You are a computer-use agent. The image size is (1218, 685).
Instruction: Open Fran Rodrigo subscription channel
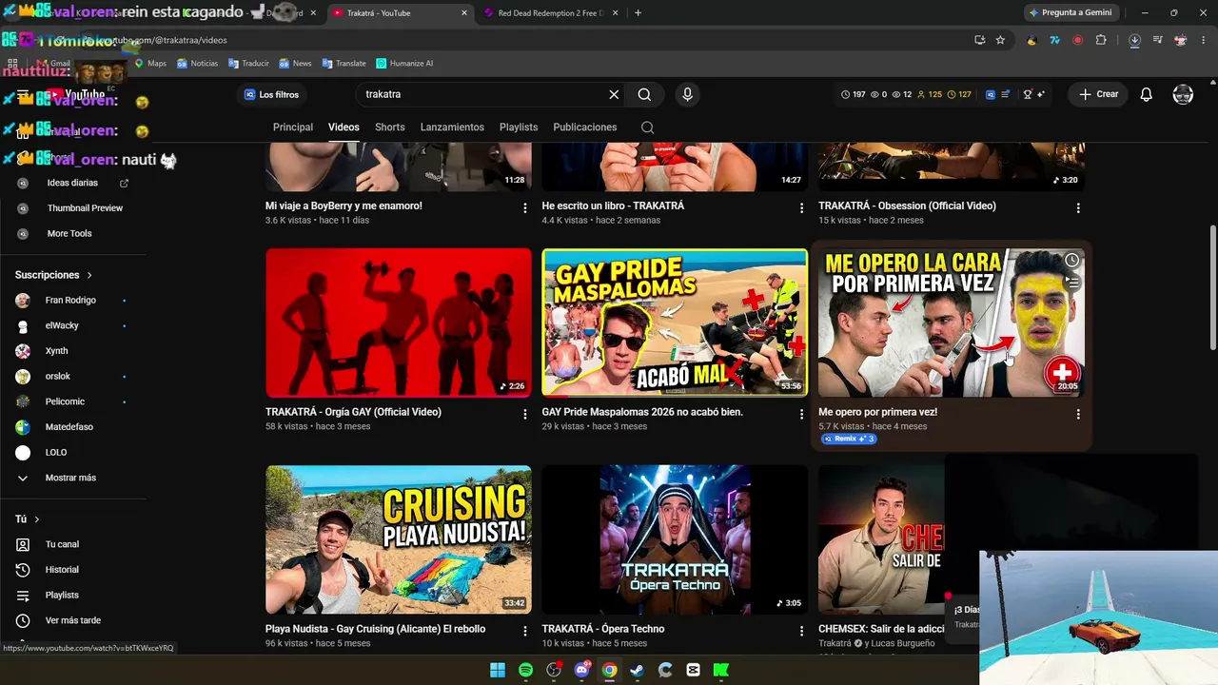(x=70, y=301)
